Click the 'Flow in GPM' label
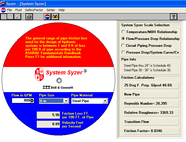 pyautogui.click(x=21, y=95)
